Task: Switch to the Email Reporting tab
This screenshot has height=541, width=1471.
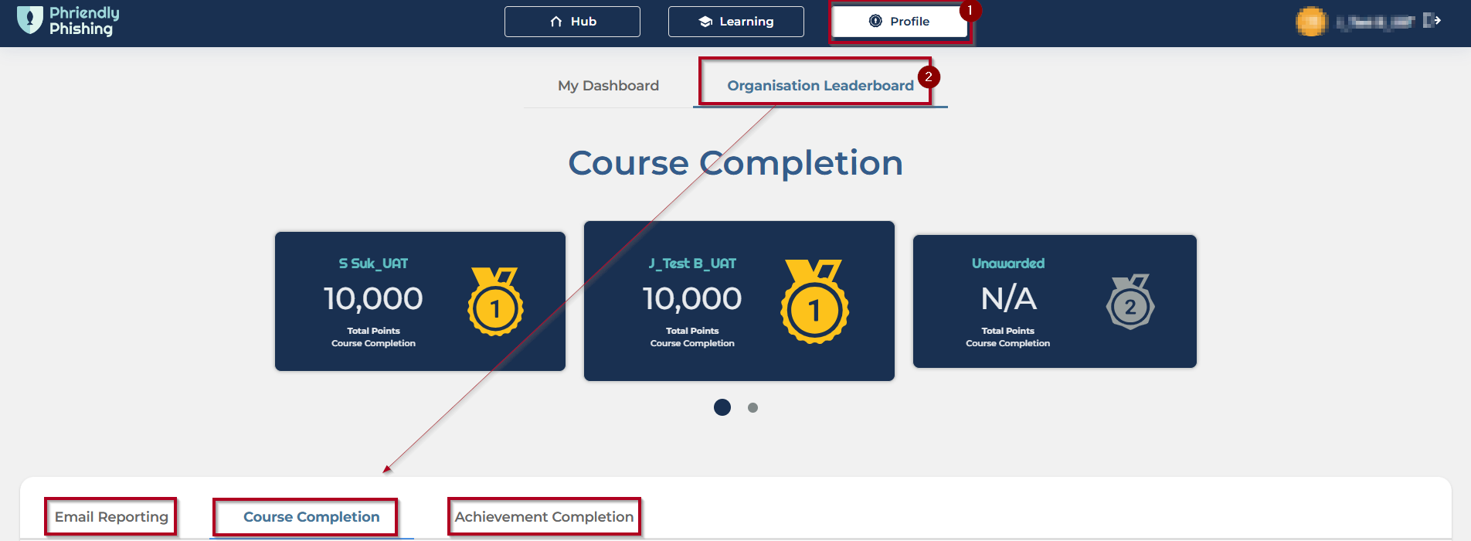Action: [x=111, y=517]
